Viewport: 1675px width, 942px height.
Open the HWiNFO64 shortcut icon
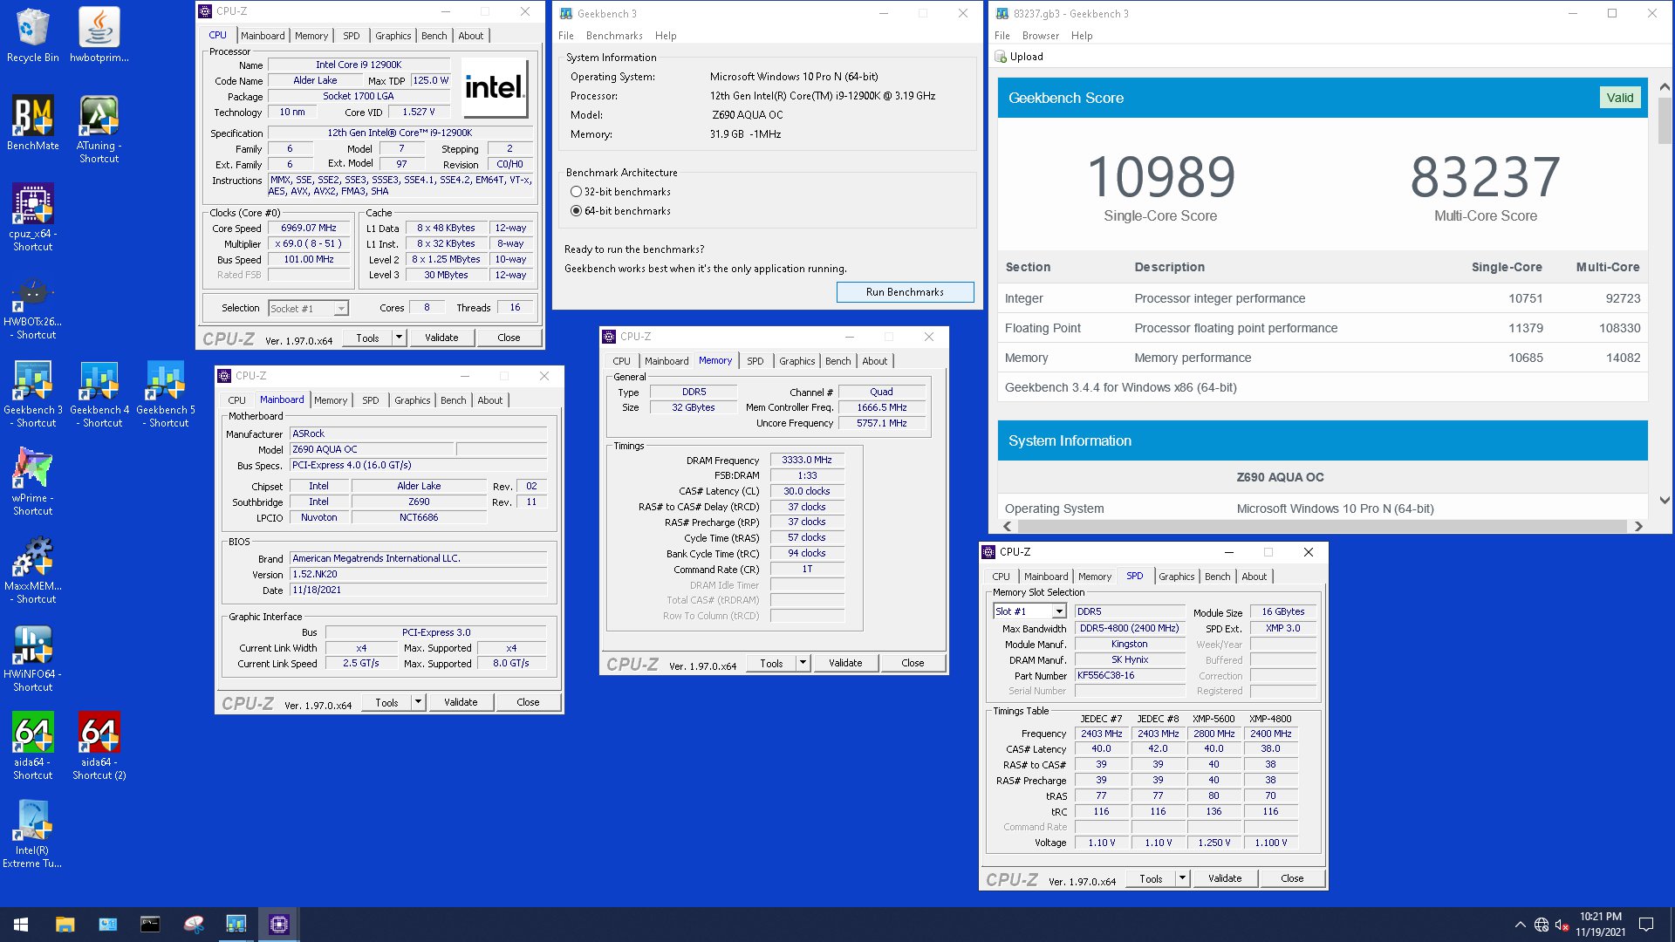tap(32, 646)
